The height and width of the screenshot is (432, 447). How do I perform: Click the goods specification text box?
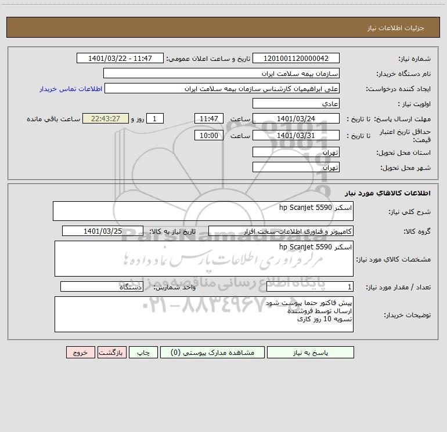click(x=204, y=259)
